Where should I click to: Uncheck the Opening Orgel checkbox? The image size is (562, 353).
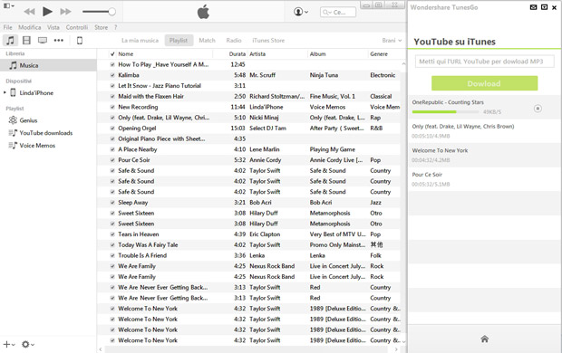[x=112, y=129]
